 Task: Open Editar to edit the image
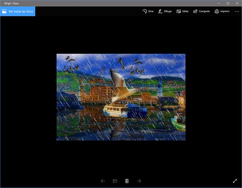(183, 11)
